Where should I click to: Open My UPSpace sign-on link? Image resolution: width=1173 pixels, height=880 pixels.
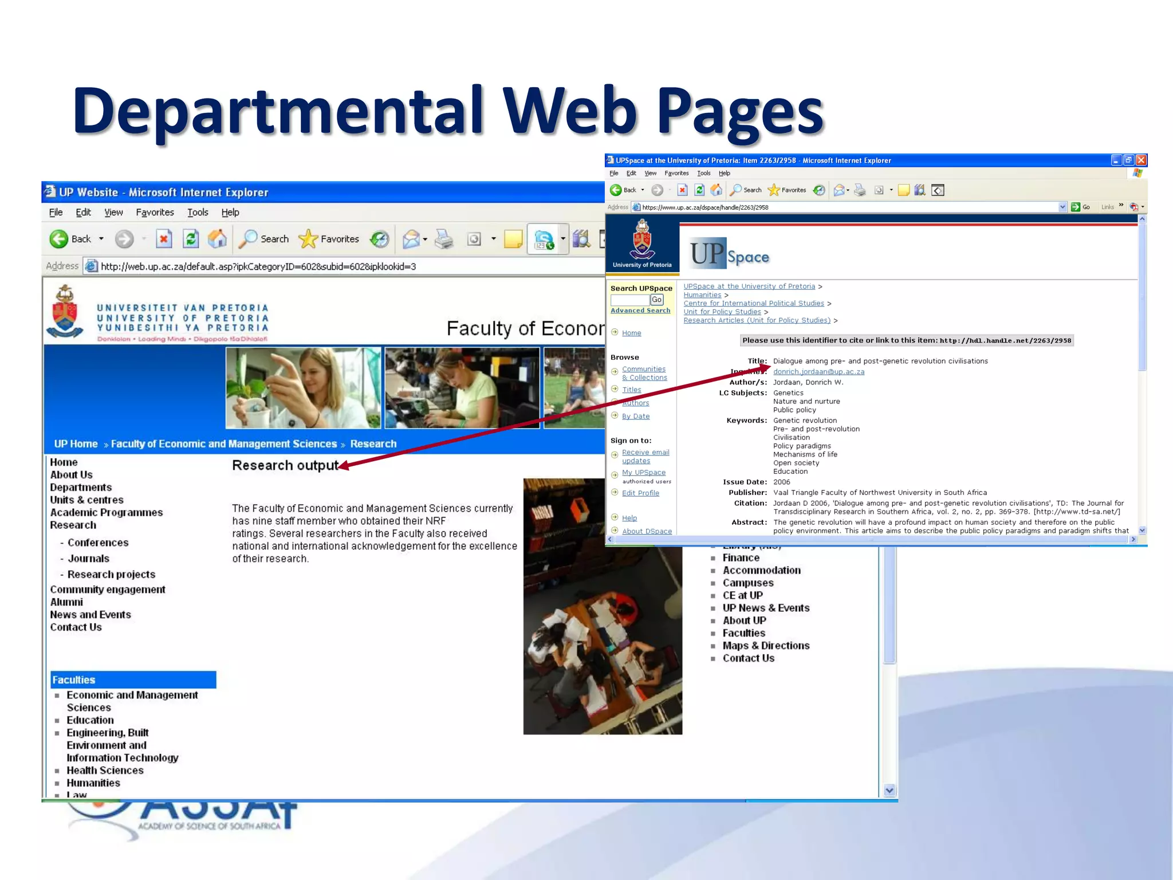[x=644, y=473]
